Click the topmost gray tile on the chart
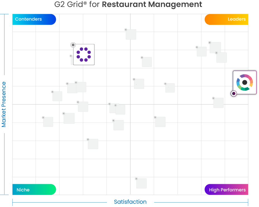Screen dimensions: 259x207 [131, 35]
